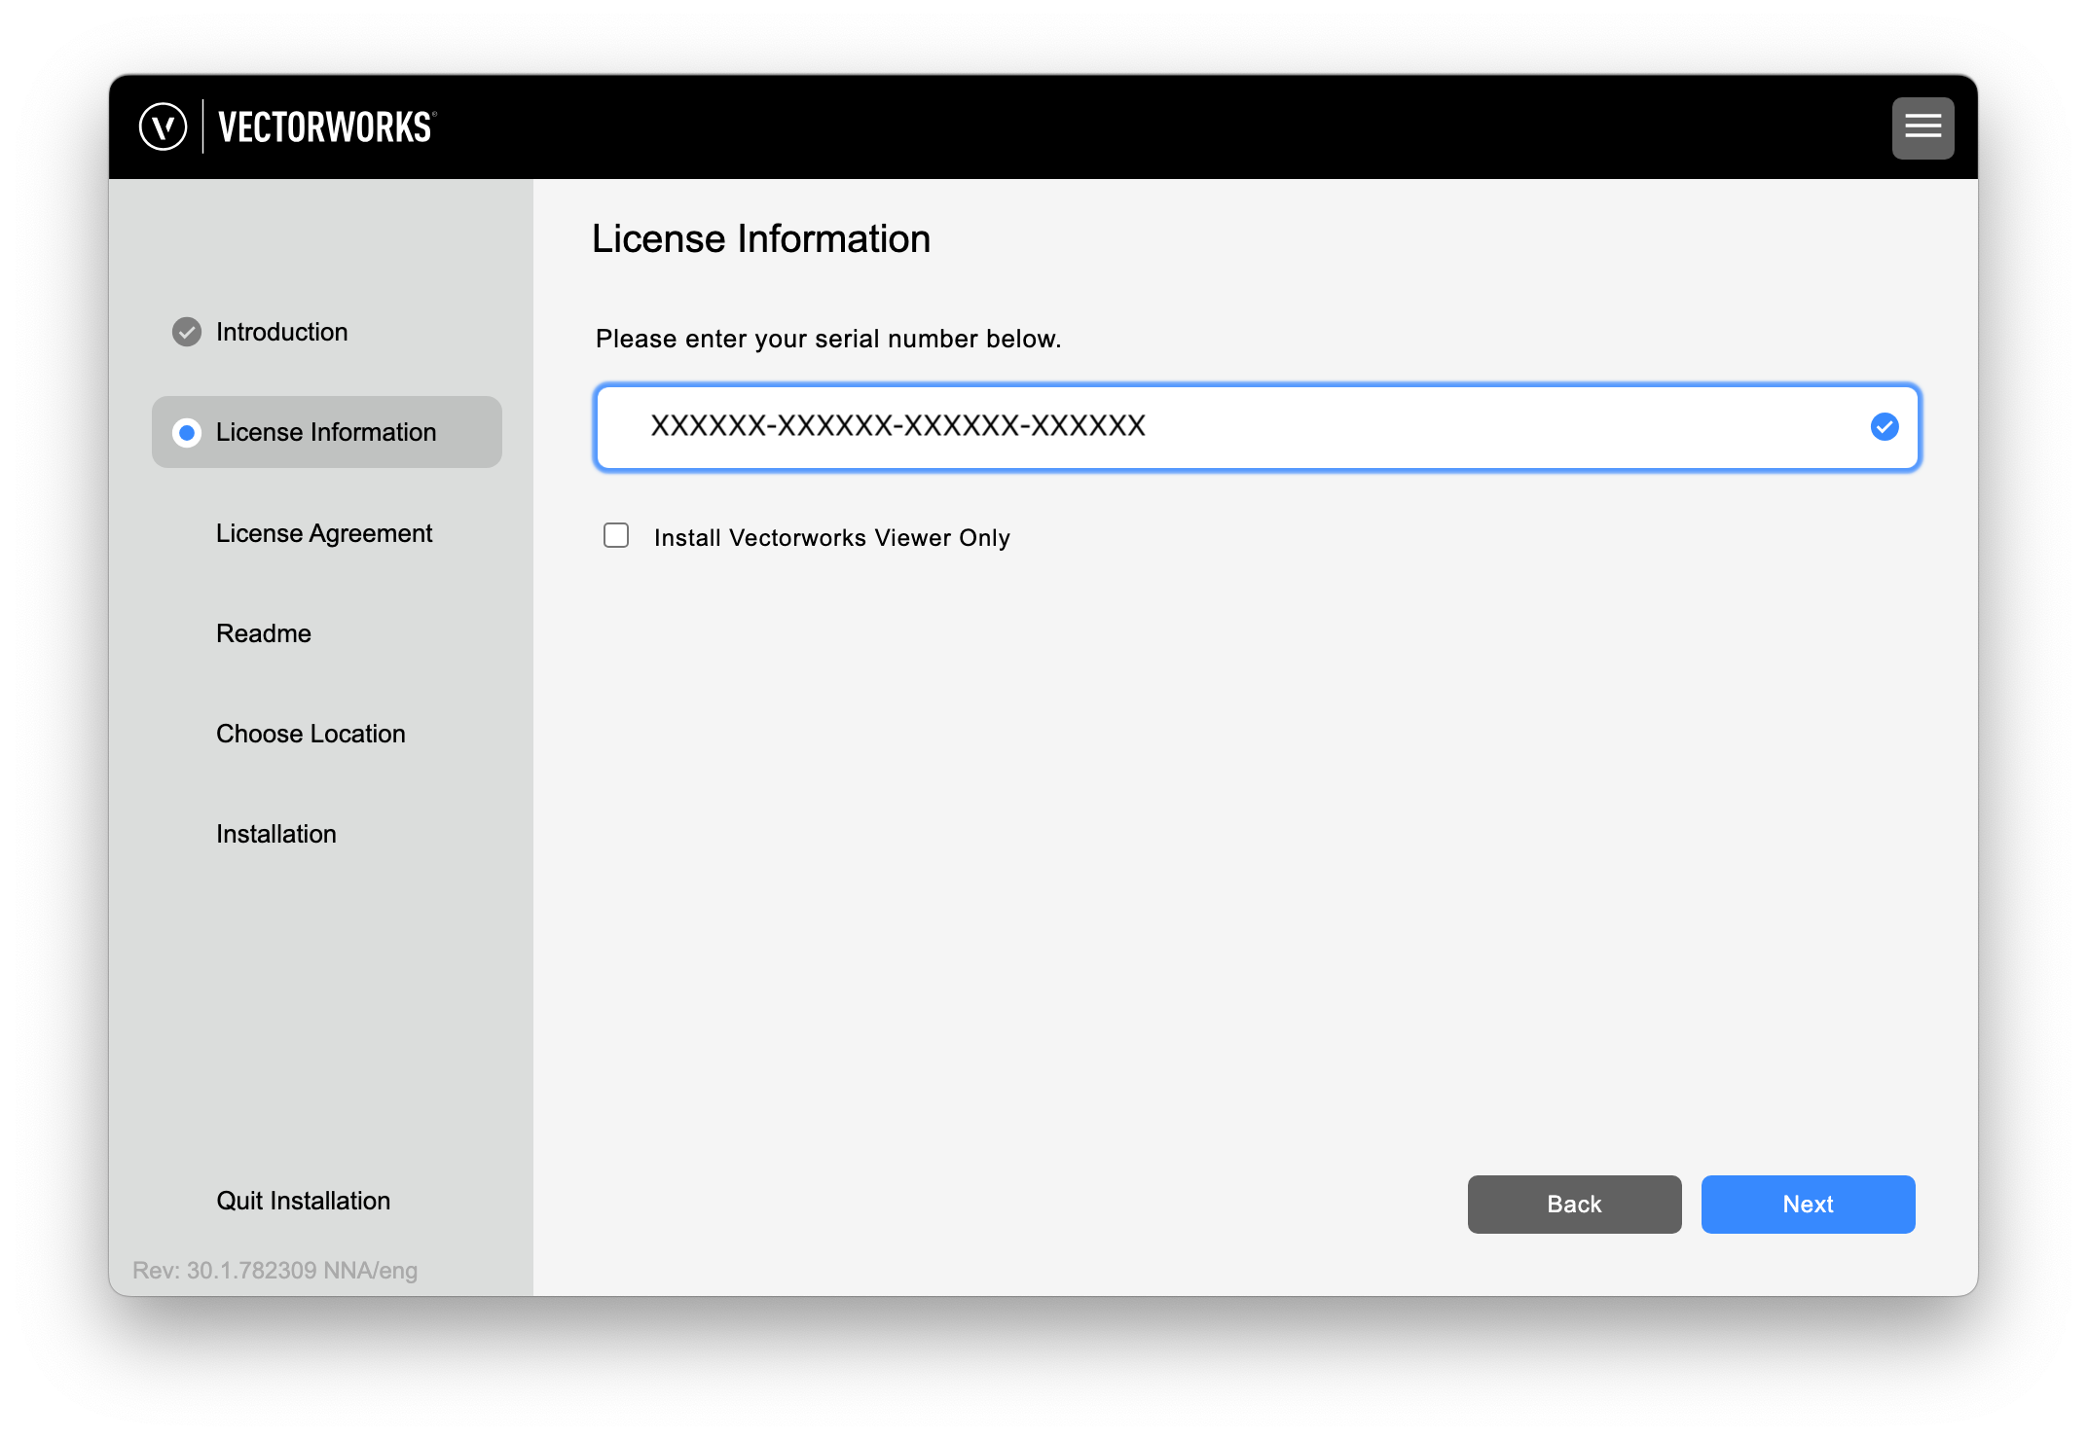Open the Readme step
Image resolution: width=2087 pixels, height=1440 pixels.
point(264,633)
